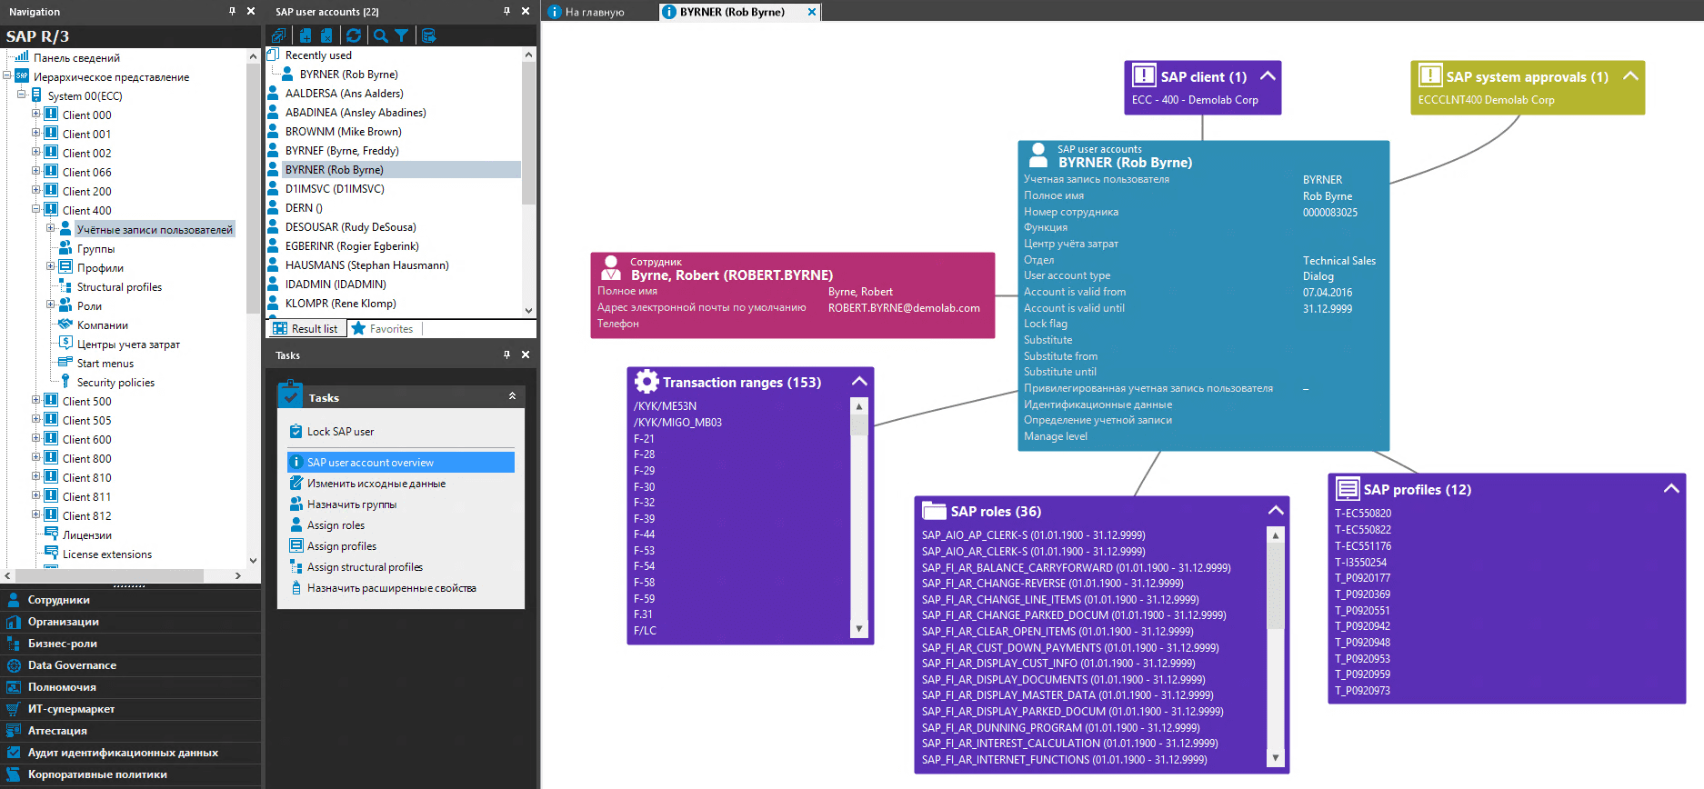Click the new document plus icon in the toolbar

tap(306, 35)
